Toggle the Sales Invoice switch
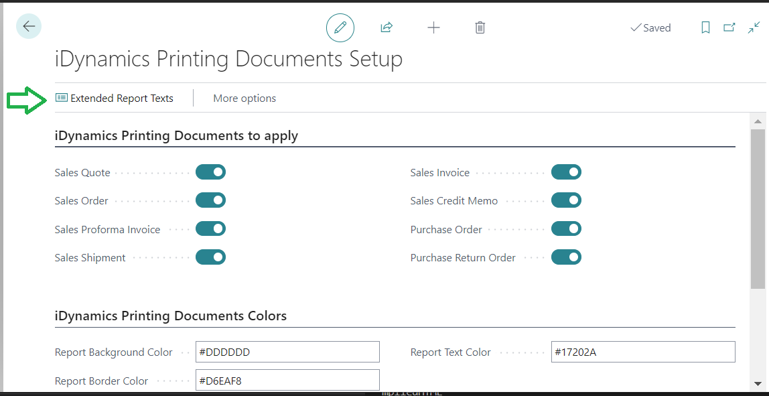The width and height of the screenshot is (769, 396). pos(566,172)
